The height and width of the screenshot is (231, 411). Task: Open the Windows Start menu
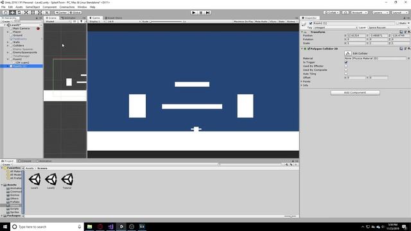5,227
